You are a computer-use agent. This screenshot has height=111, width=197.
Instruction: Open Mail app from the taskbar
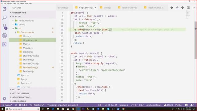pos(68,109)
